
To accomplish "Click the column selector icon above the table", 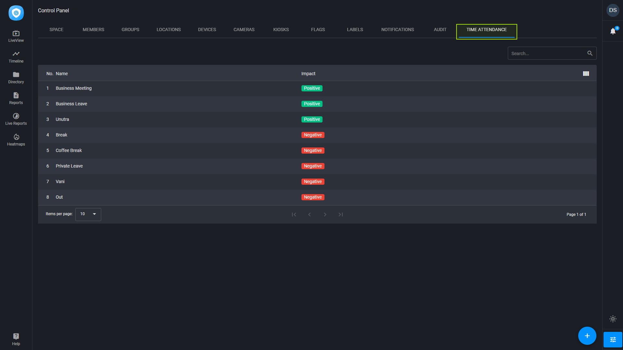I will coord(586,74).
